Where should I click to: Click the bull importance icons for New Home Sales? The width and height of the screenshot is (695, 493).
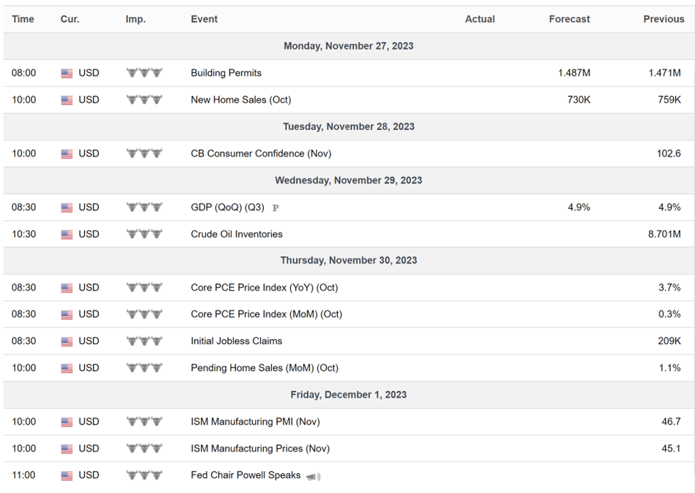[144, 99]
